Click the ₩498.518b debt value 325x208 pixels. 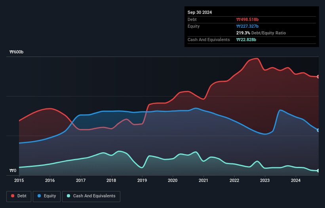(247, 19)
